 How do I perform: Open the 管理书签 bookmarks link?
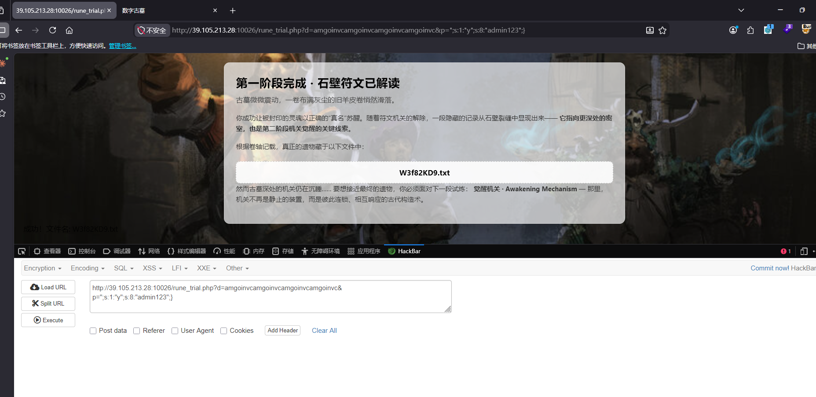pos(122,46)
